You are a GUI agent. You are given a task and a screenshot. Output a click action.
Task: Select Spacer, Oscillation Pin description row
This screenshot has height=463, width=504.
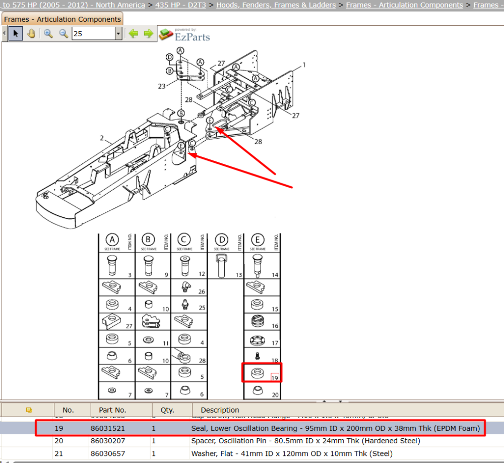coord(306,441)
